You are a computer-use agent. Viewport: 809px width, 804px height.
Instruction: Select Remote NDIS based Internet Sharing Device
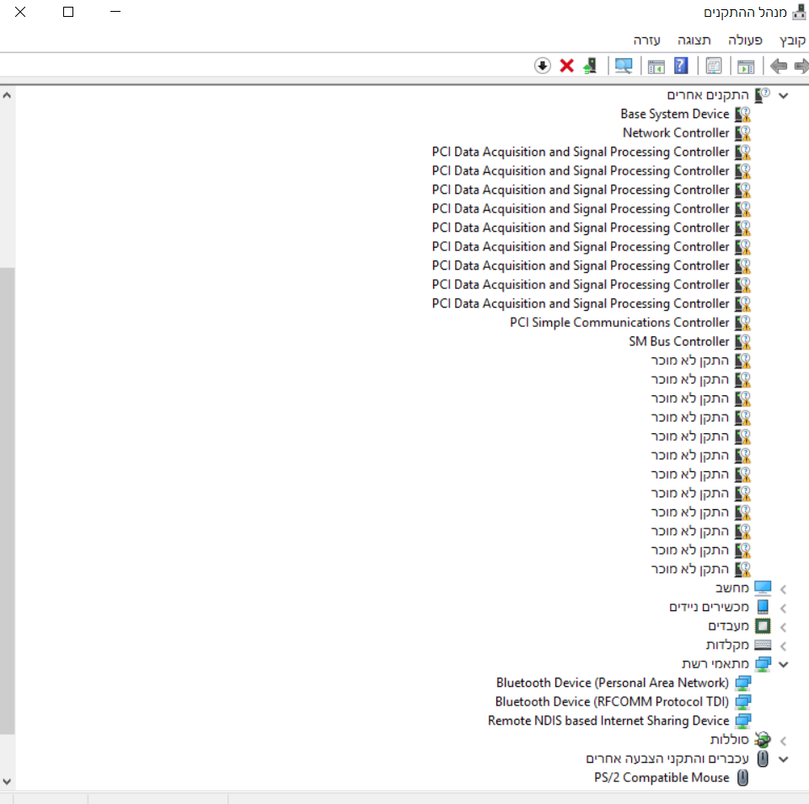tap(608, 721)
